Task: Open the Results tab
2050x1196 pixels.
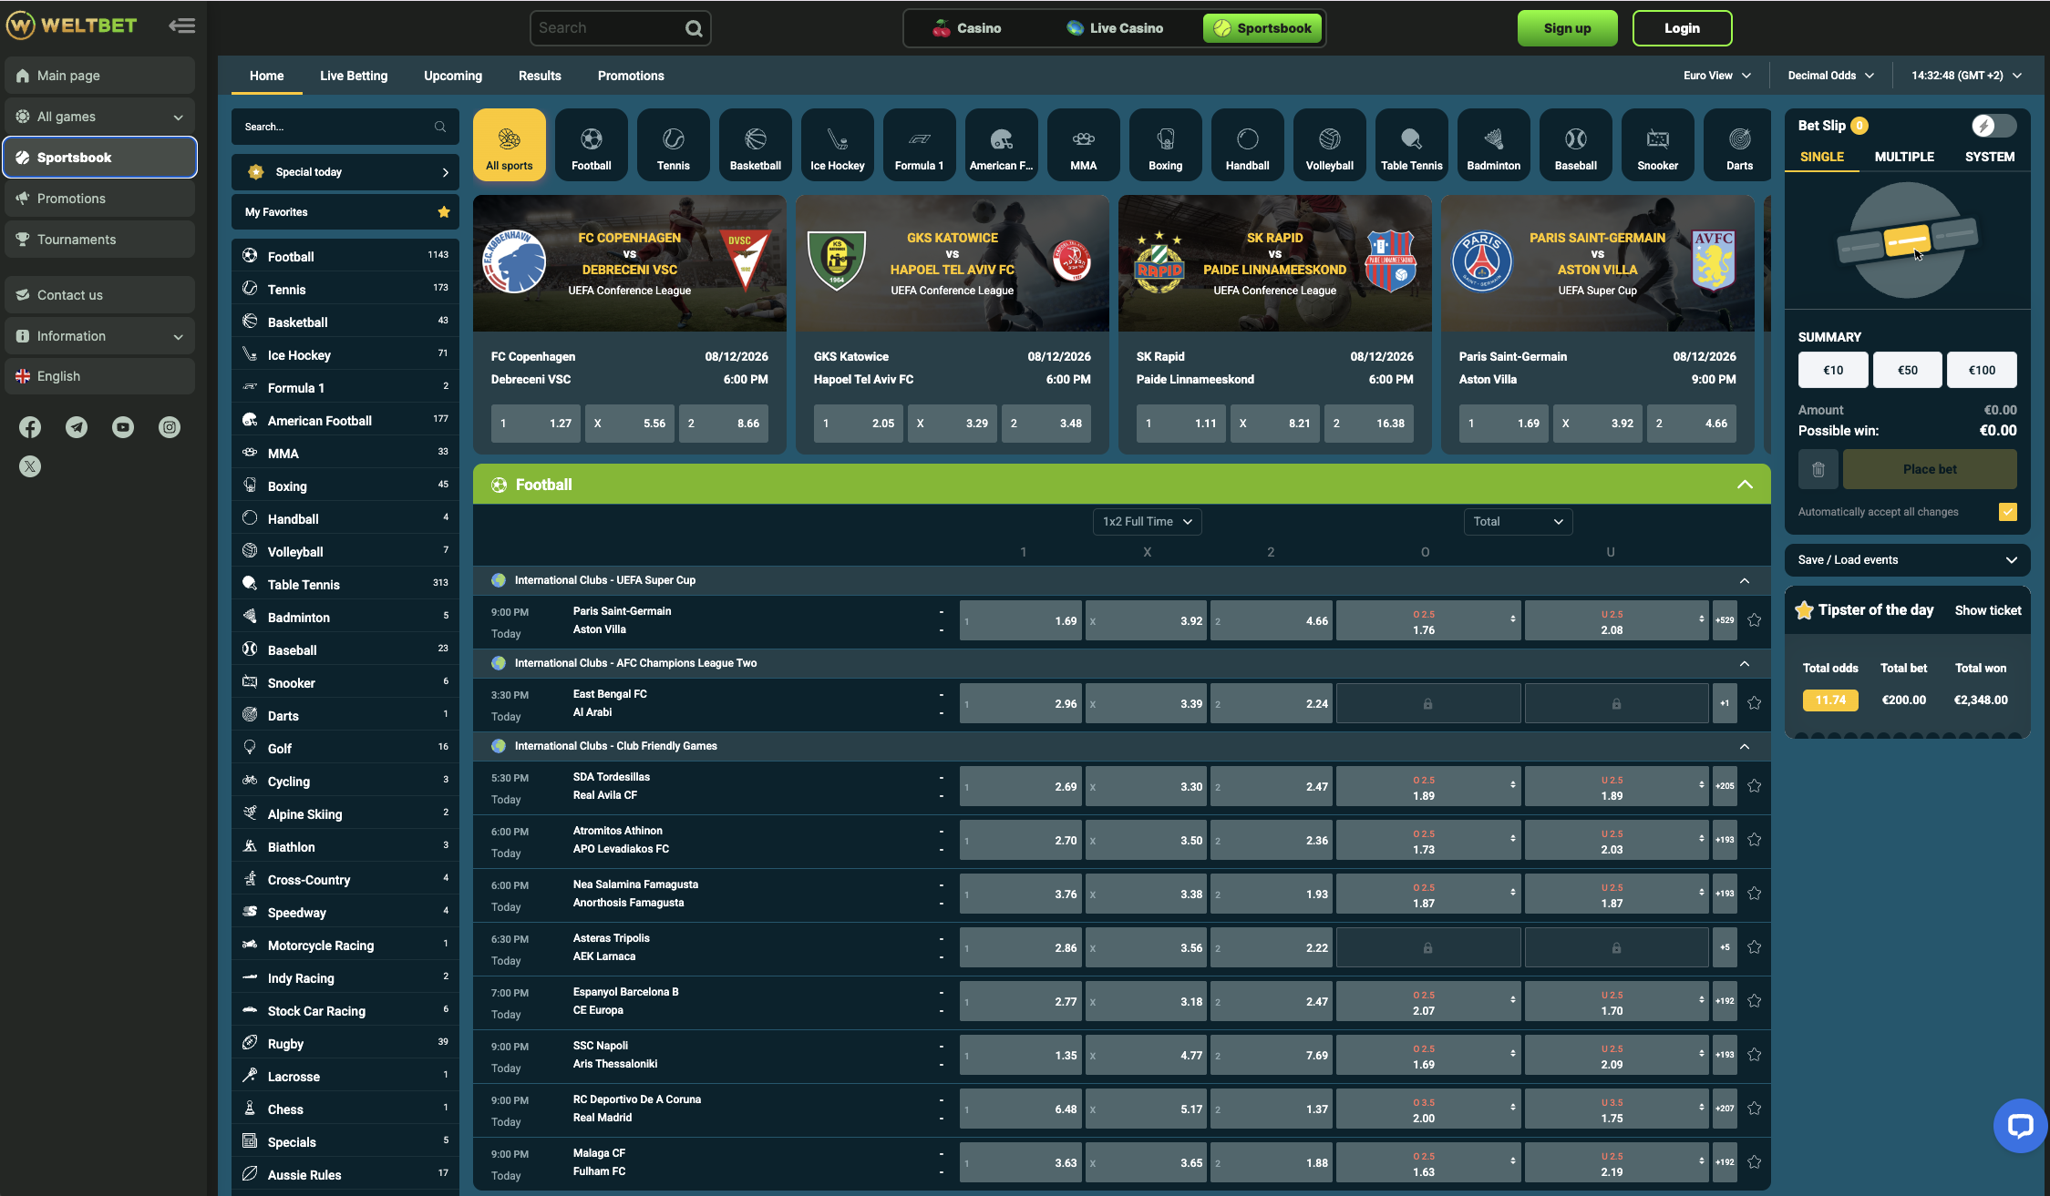Action: [540, 76]
